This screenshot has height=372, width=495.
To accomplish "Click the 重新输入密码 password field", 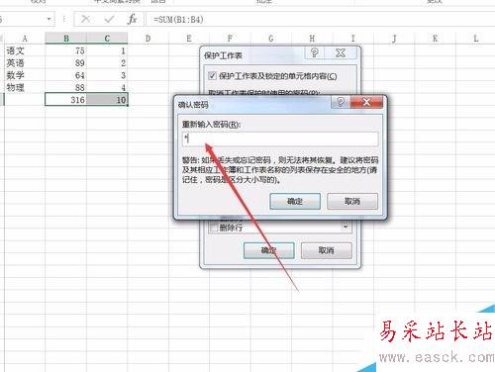I will (280, 139).
